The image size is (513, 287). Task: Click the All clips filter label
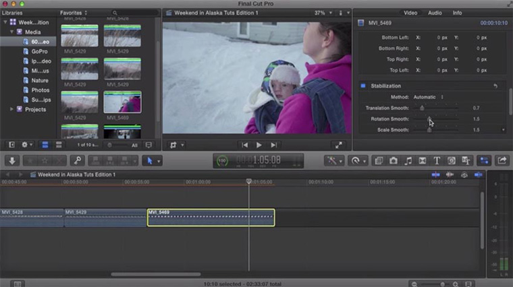coord(134,146)
